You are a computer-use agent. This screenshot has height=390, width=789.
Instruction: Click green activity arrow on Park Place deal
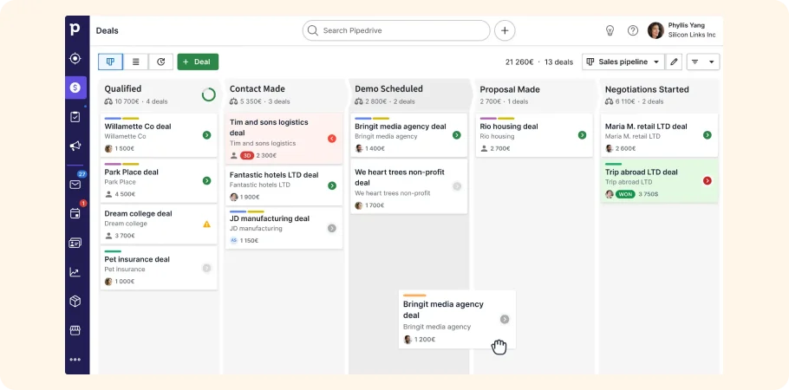click(207, 180)
